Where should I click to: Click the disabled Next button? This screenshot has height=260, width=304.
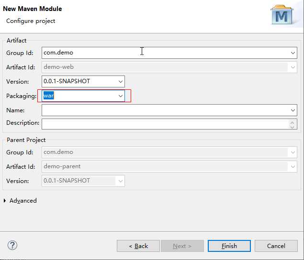point(182,246)
